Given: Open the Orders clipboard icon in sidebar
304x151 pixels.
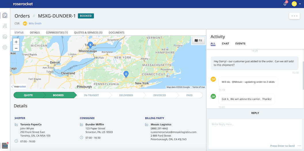Looking at the screenshot, I should click(x=5, y=15).
